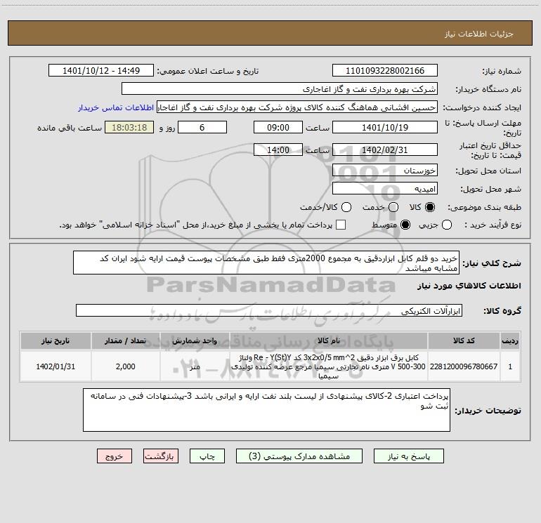The height and width of the screenshot is (523, 541).
Task: Open 'مشاهده مدارک پیوستی (3)' attachments
Action: (x=299, y=456)
